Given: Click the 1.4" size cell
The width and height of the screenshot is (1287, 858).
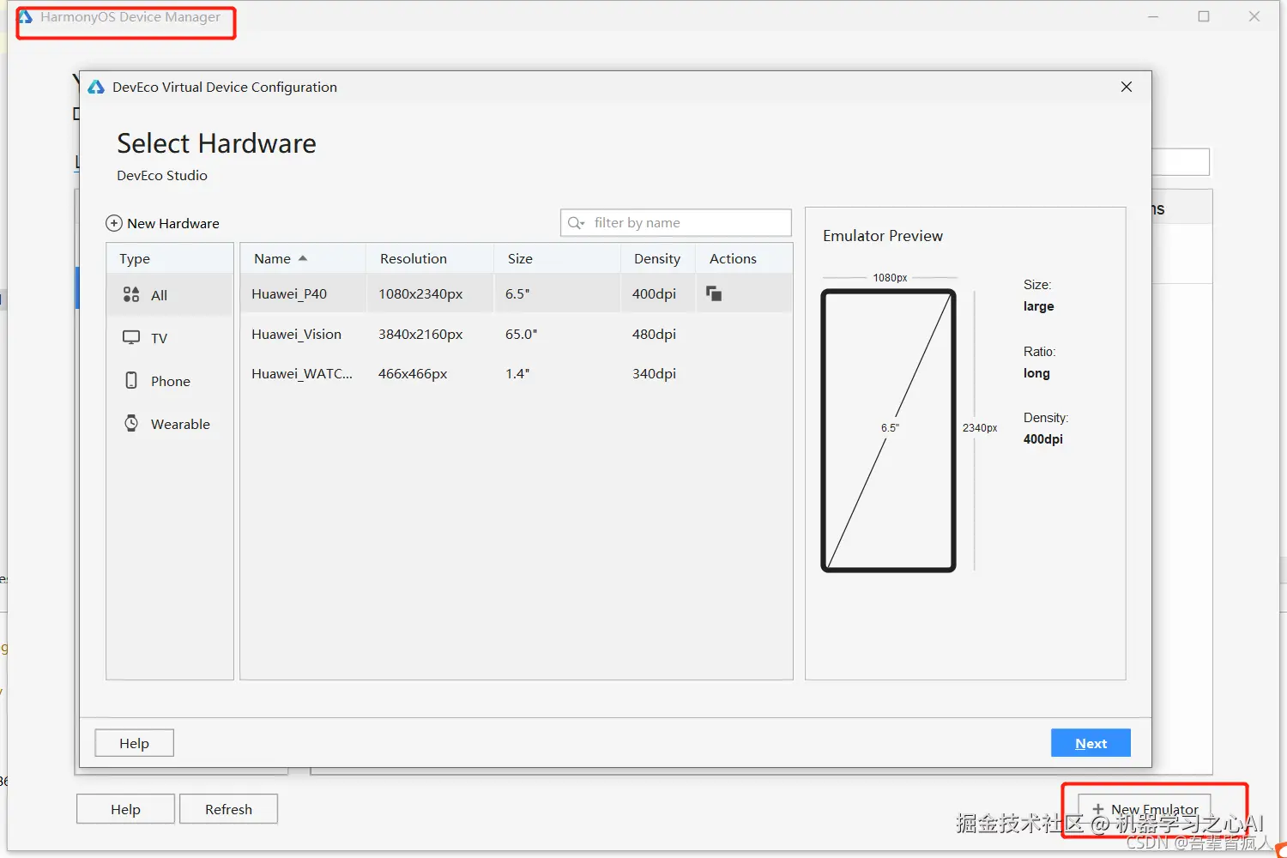Looking at the screenshot, I should (517, 373).
